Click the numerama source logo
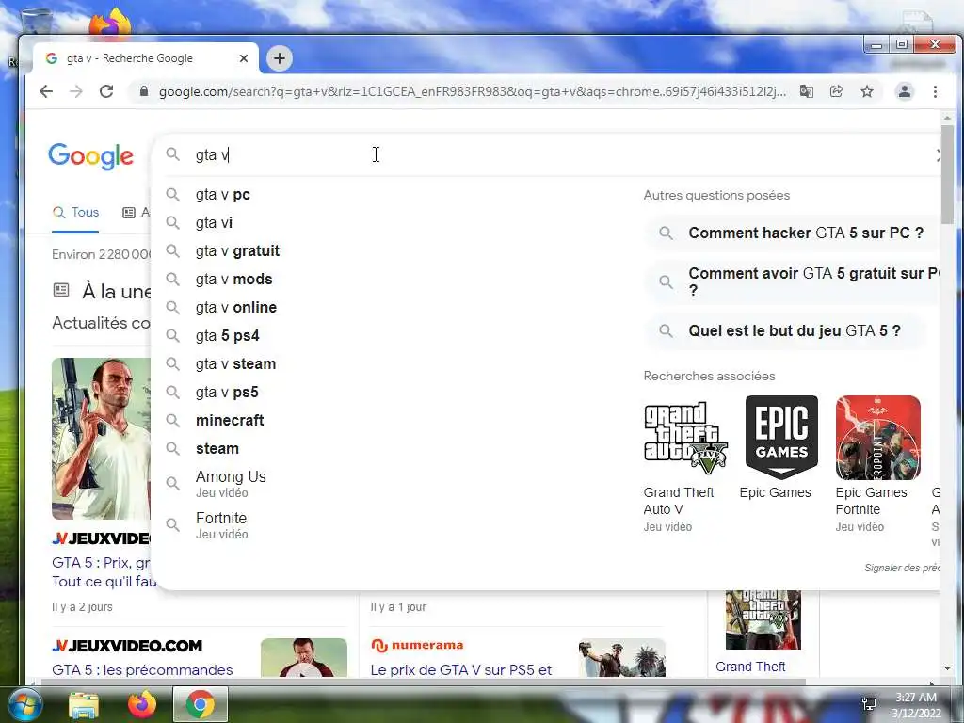This screenshot has height=723, width=964. coord(417,645)
